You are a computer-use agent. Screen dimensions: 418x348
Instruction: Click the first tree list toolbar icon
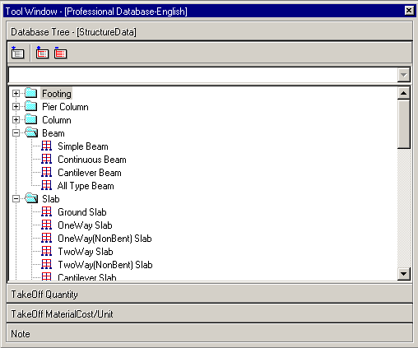(18, 53)
